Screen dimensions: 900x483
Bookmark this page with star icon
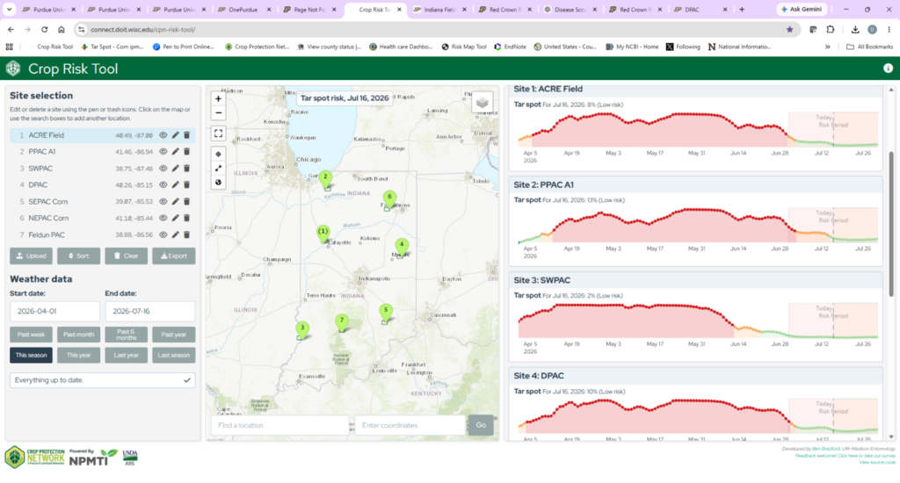790,30
